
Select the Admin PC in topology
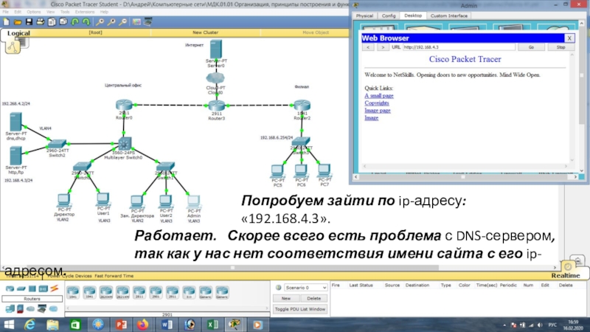pos(194,201)
